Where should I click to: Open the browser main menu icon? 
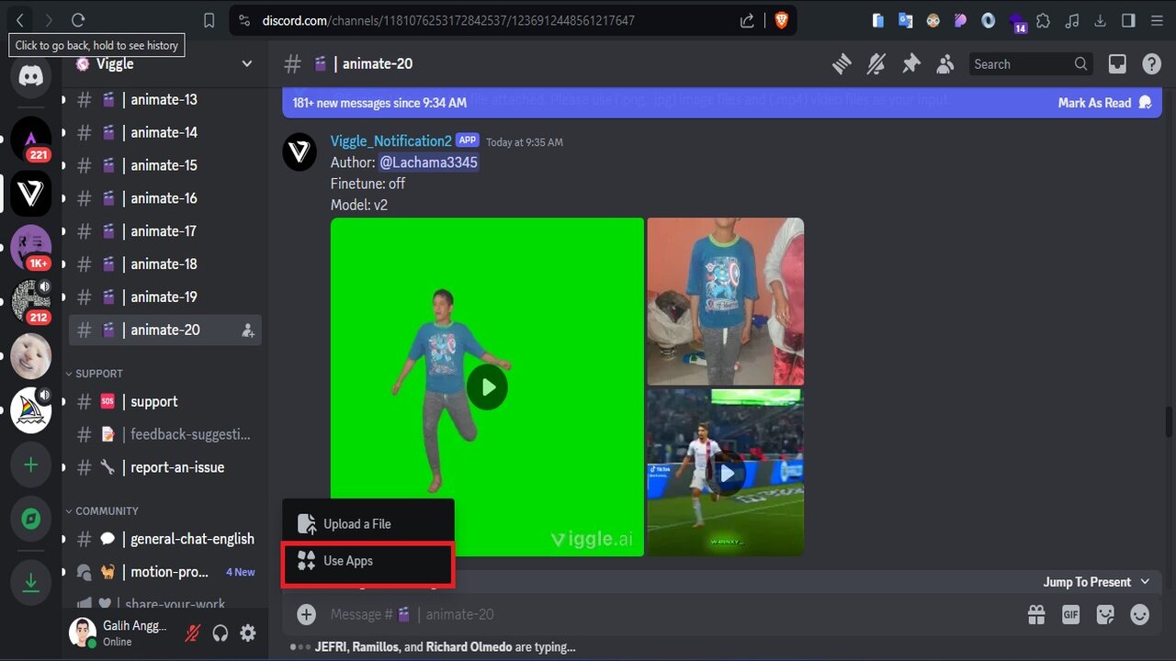coord(1157,20)
